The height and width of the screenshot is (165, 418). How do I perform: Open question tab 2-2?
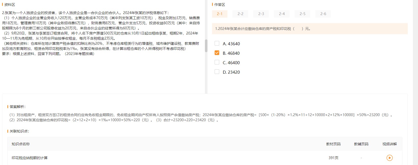(240, 14)
